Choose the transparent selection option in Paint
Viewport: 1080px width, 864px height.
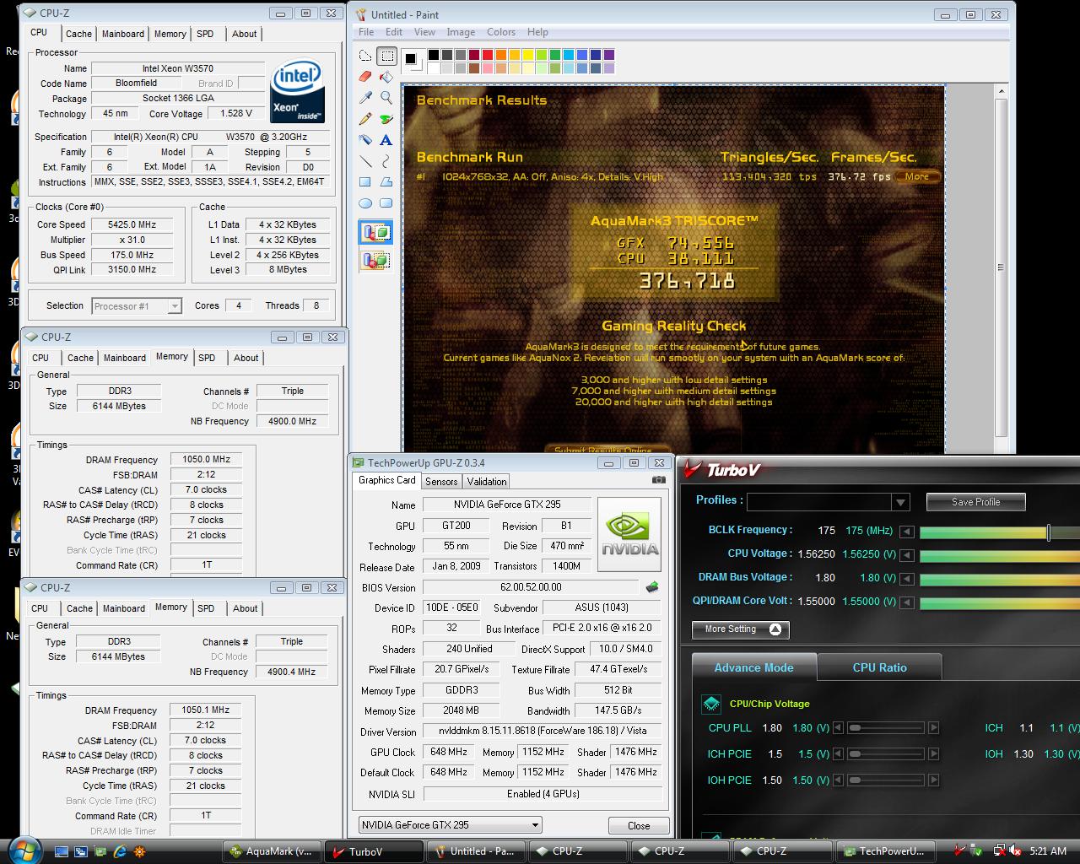[375, 260]
